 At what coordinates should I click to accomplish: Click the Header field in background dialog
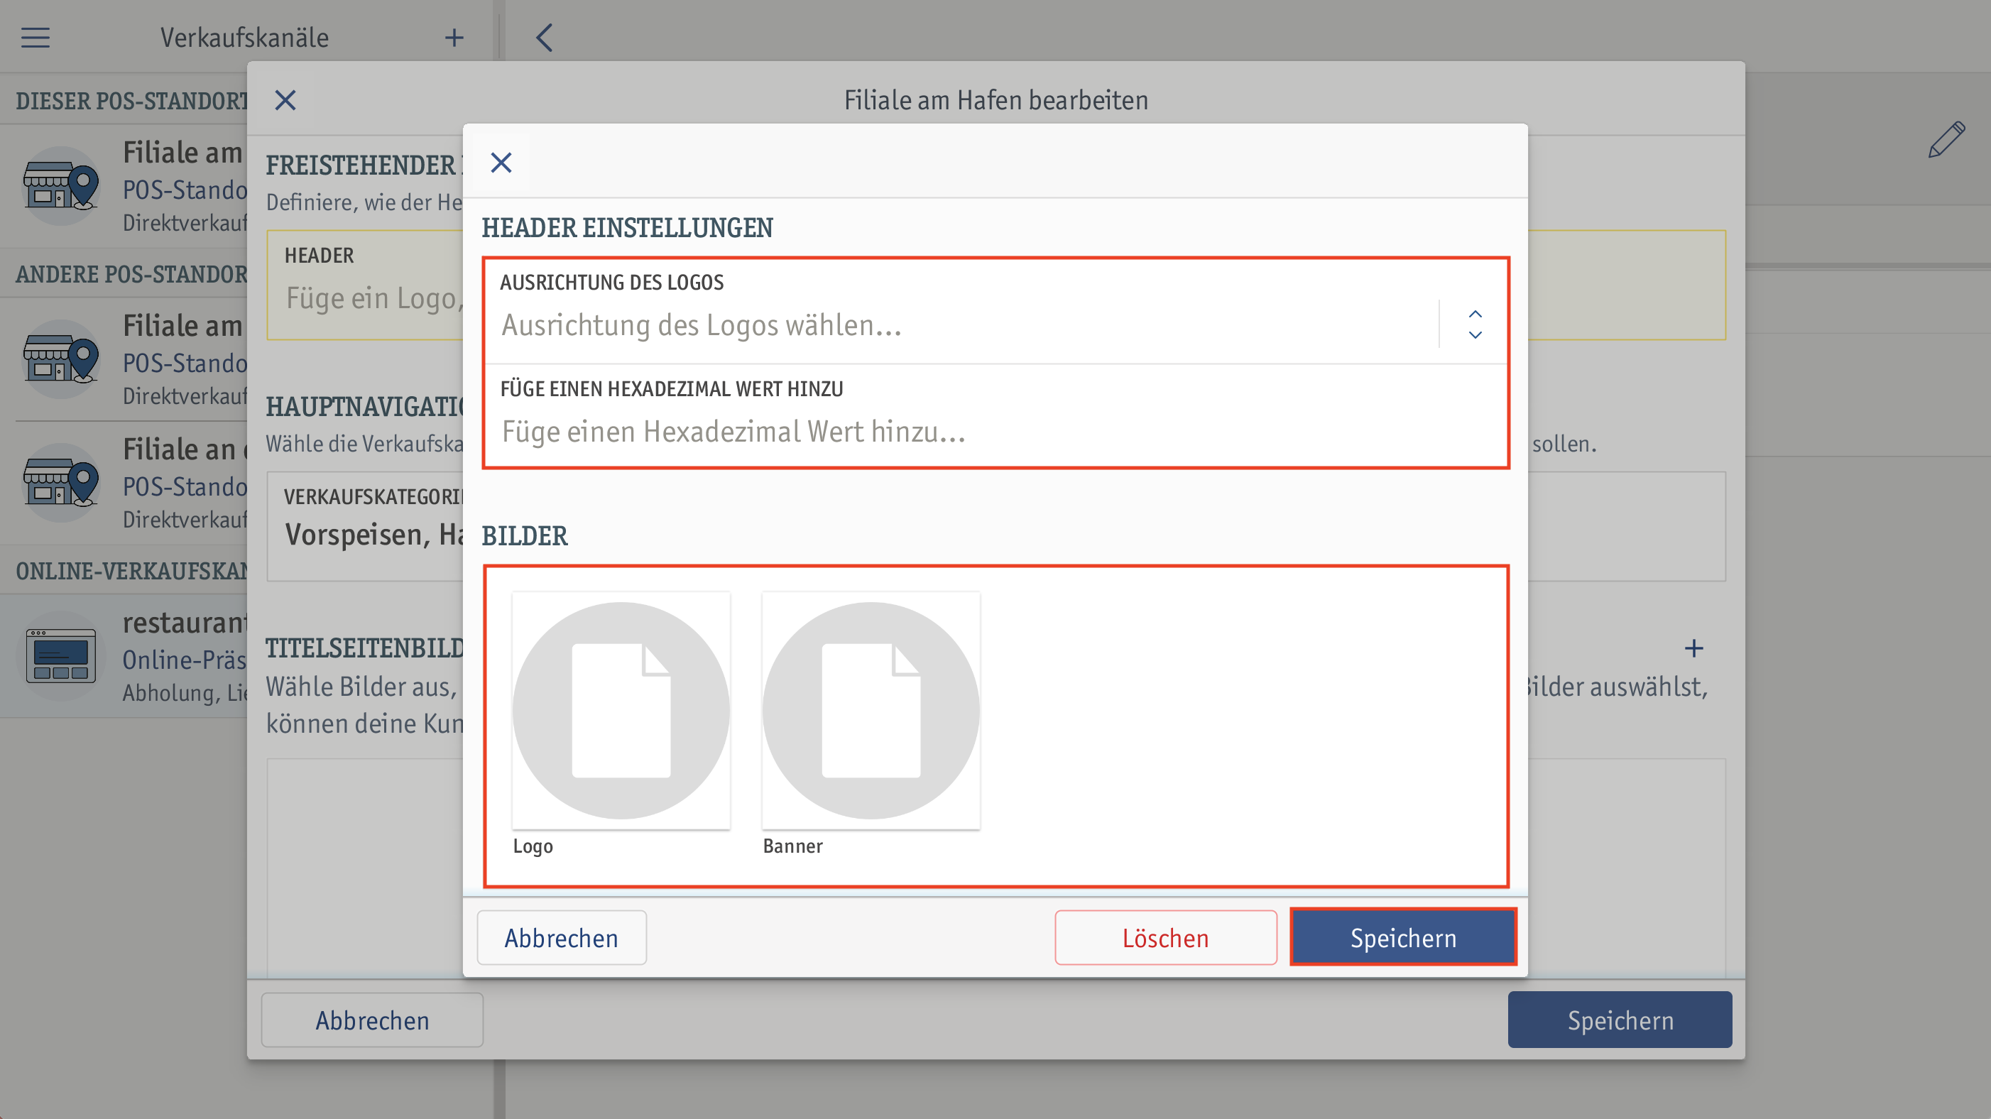point(365,285)
